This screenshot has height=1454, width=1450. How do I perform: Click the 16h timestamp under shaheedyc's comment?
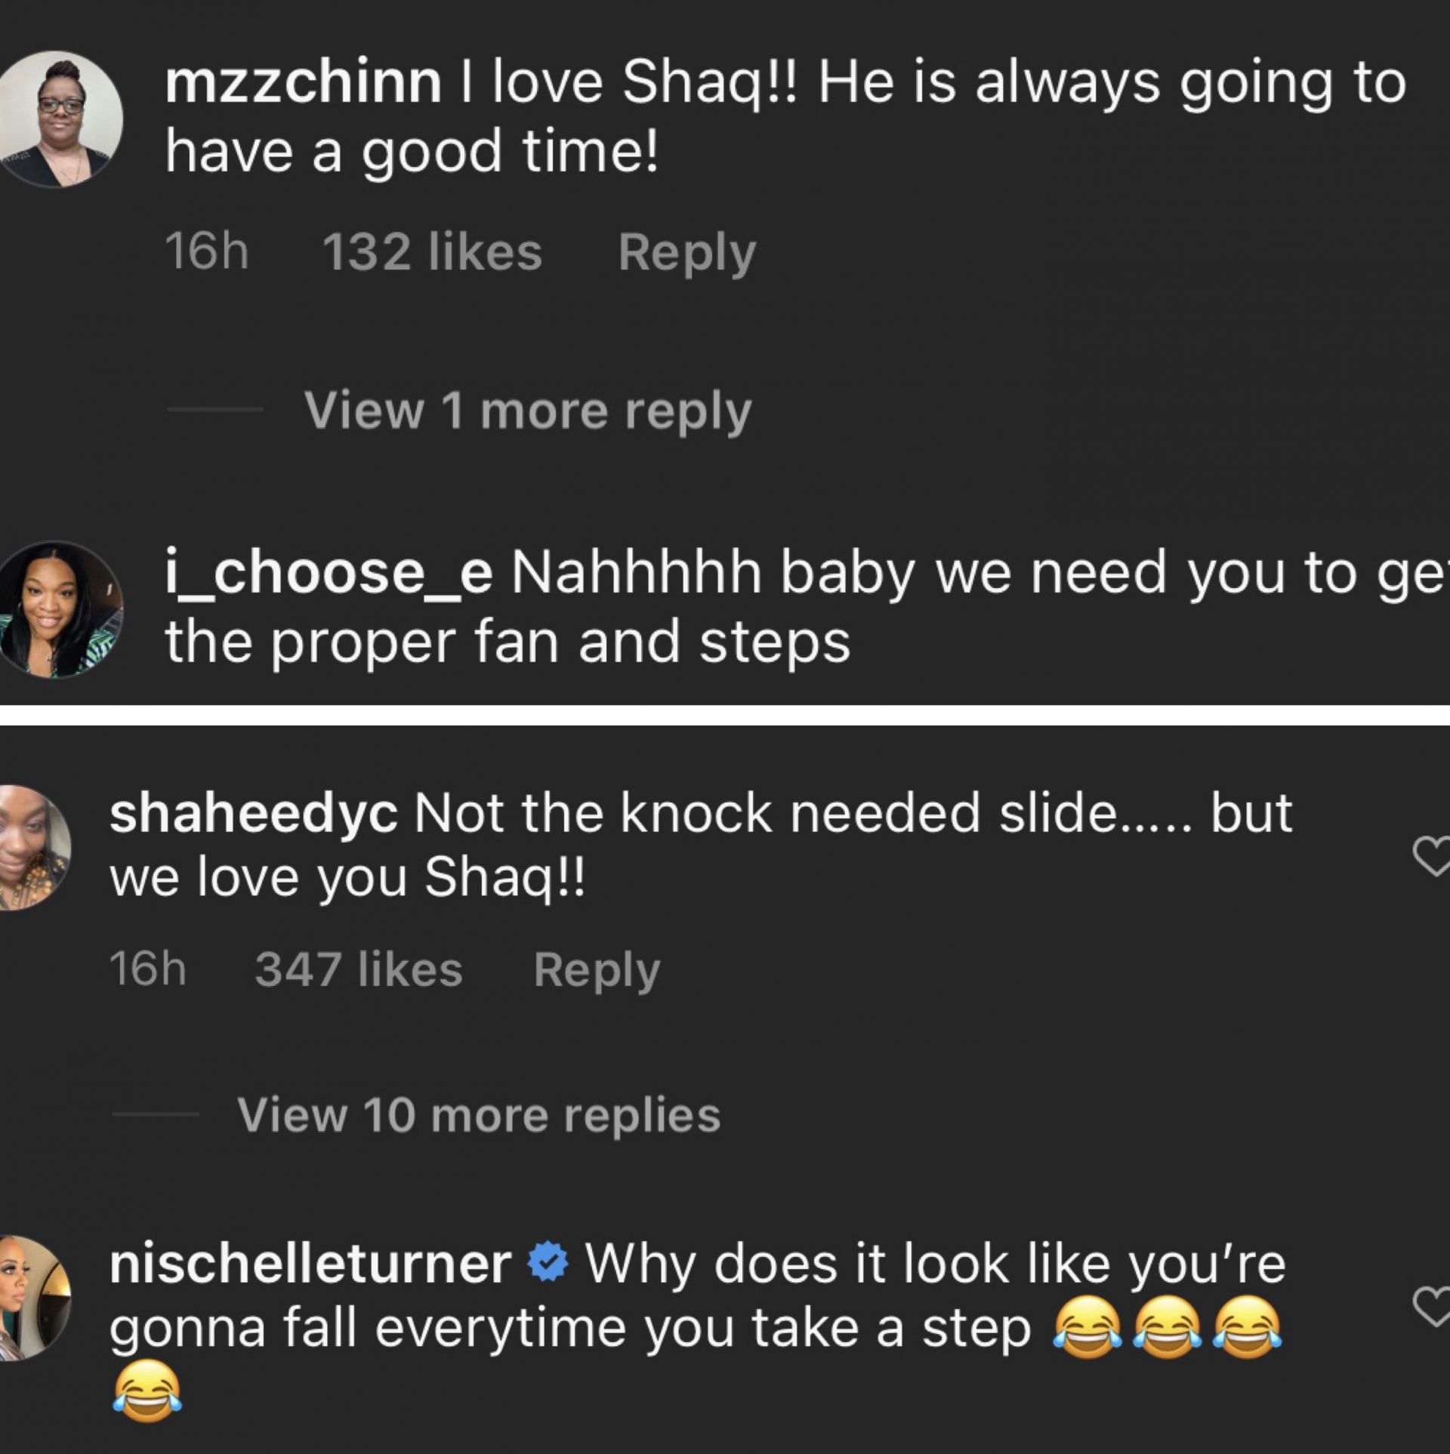pos(147,969)
